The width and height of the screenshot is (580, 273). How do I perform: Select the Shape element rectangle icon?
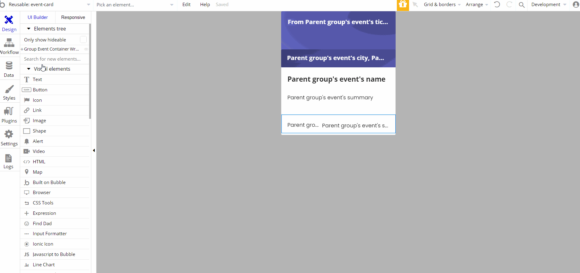[27, 131]
